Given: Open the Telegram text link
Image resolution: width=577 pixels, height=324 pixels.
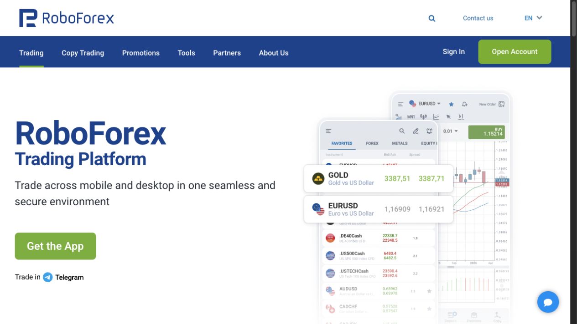Looking at the screenshot, I should point(69,277).
